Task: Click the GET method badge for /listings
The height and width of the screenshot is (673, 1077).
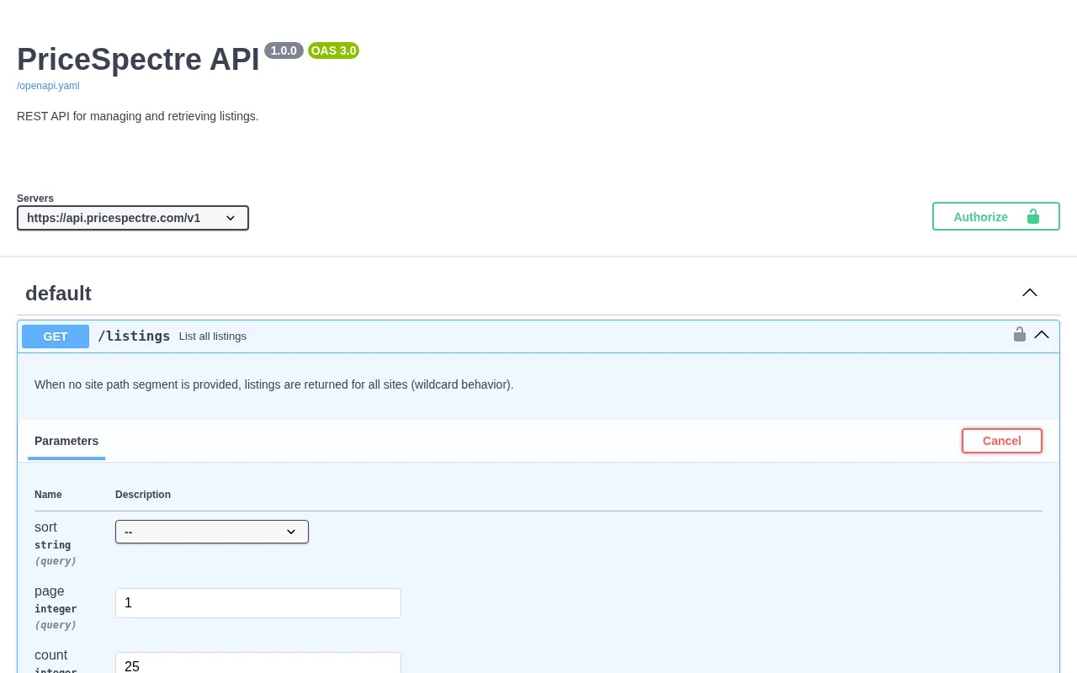Action: [56, 336]
